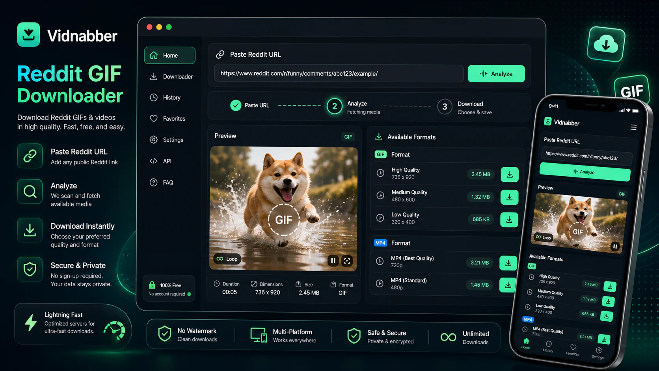The width and height of the screenshot is (659, 371).
Task: Toggle Loop on the phone preview
Action: 543,237
